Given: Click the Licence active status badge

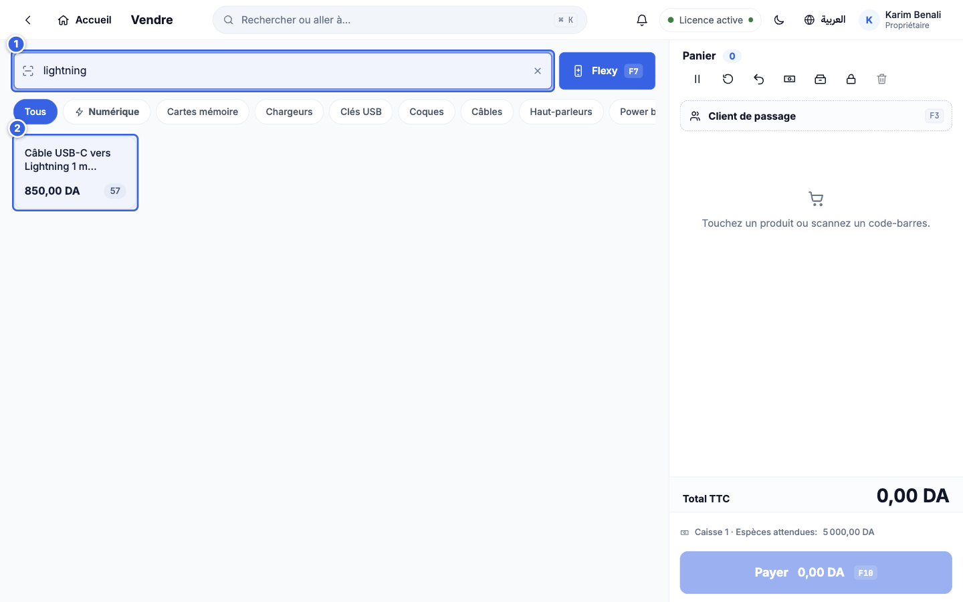Looking at the screenshot, I should click(710, 20).
